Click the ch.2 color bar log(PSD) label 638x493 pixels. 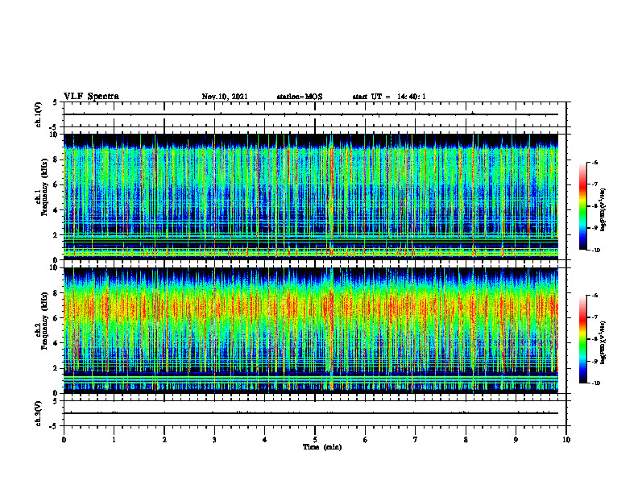click(603, 343)
